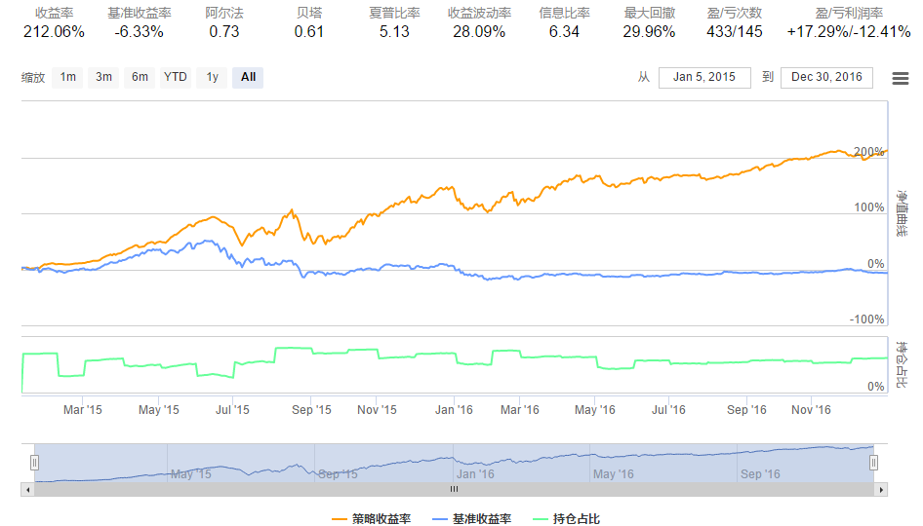The image size is (923, 526).
Task: Toggle 基准收益率 series in legend
Action: [x=471, y=518]
